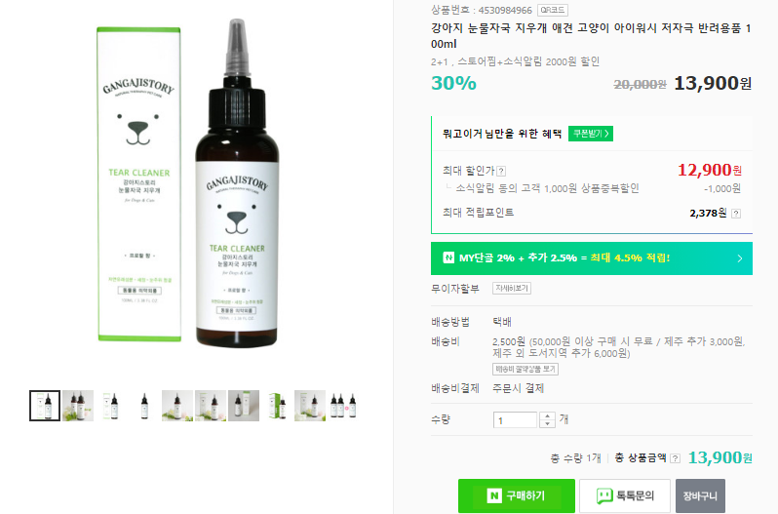Decrease quantity with the down arrow

point(547,423)
